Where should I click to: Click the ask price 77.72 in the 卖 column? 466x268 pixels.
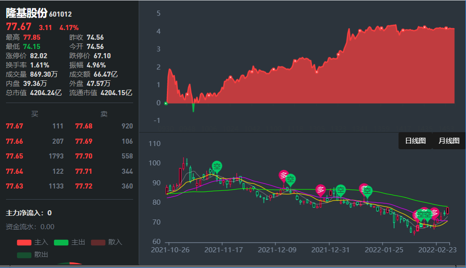(x=84, y=186)
